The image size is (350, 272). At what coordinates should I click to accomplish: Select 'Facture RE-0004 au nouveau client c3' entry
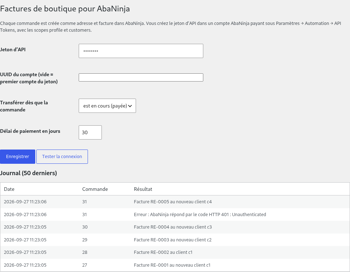coord(173,227)
